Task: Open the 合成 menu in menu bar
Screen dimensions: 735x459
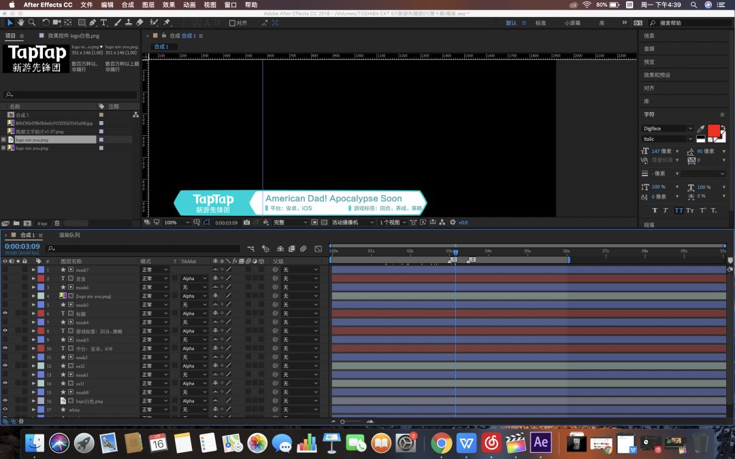Action: (127, 5)
